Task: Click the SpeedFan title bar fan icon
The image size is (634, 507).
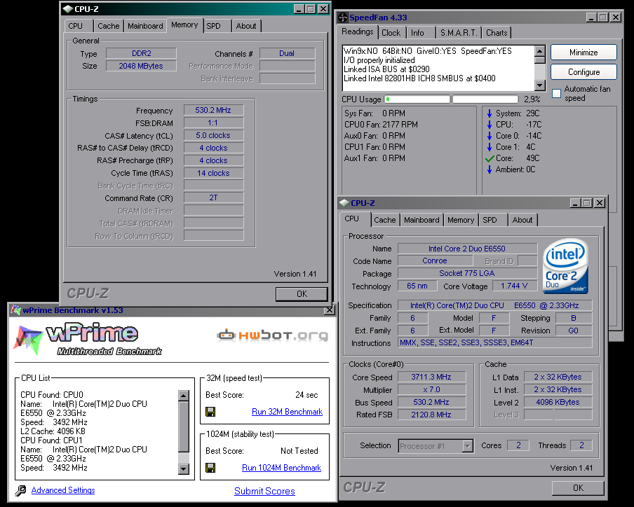Action: click(x=343, y=18)
